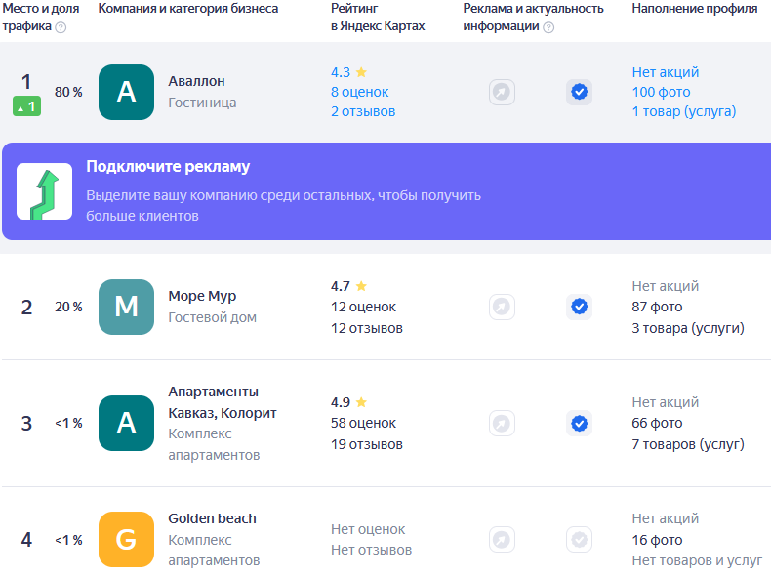
Task: Click the '12 оценок' text for Море Мур
Action: pyautogui.click(x=363, y=307)
